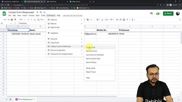182x102 pixels.
Task: Choose Send All Data option
Action: 100,62
